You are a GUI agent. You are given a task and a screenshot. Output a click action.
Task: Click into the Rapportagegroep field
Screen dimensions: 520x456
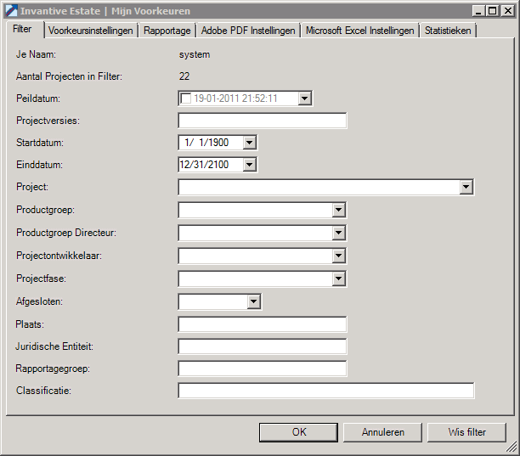[x=263, y=369]
